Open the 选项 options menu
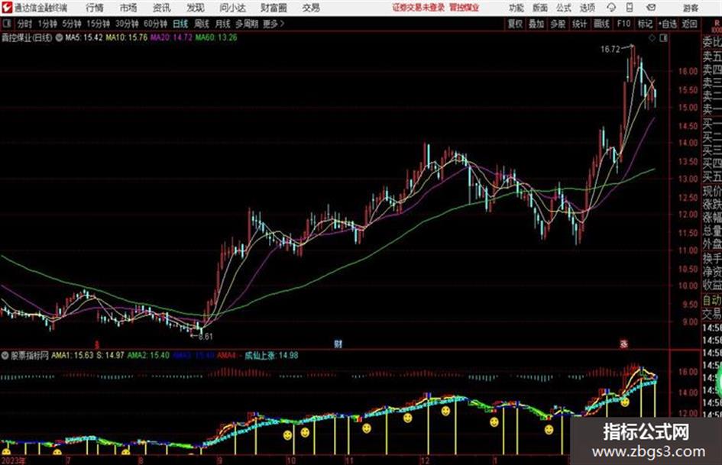The image size is (722, 465). pos(588,8)
